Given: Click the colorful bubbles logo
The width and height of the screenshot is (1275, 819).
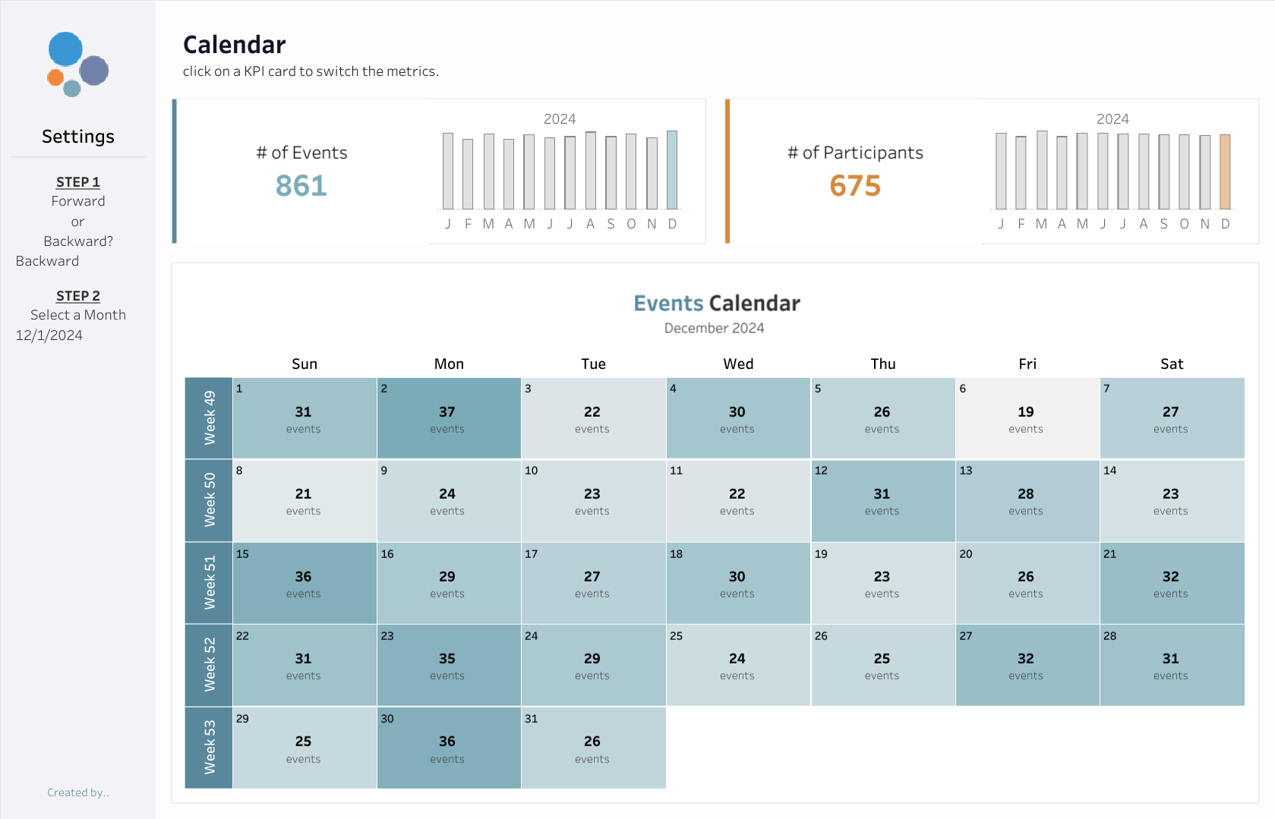Looking at the screenshot, I should 77,65.
